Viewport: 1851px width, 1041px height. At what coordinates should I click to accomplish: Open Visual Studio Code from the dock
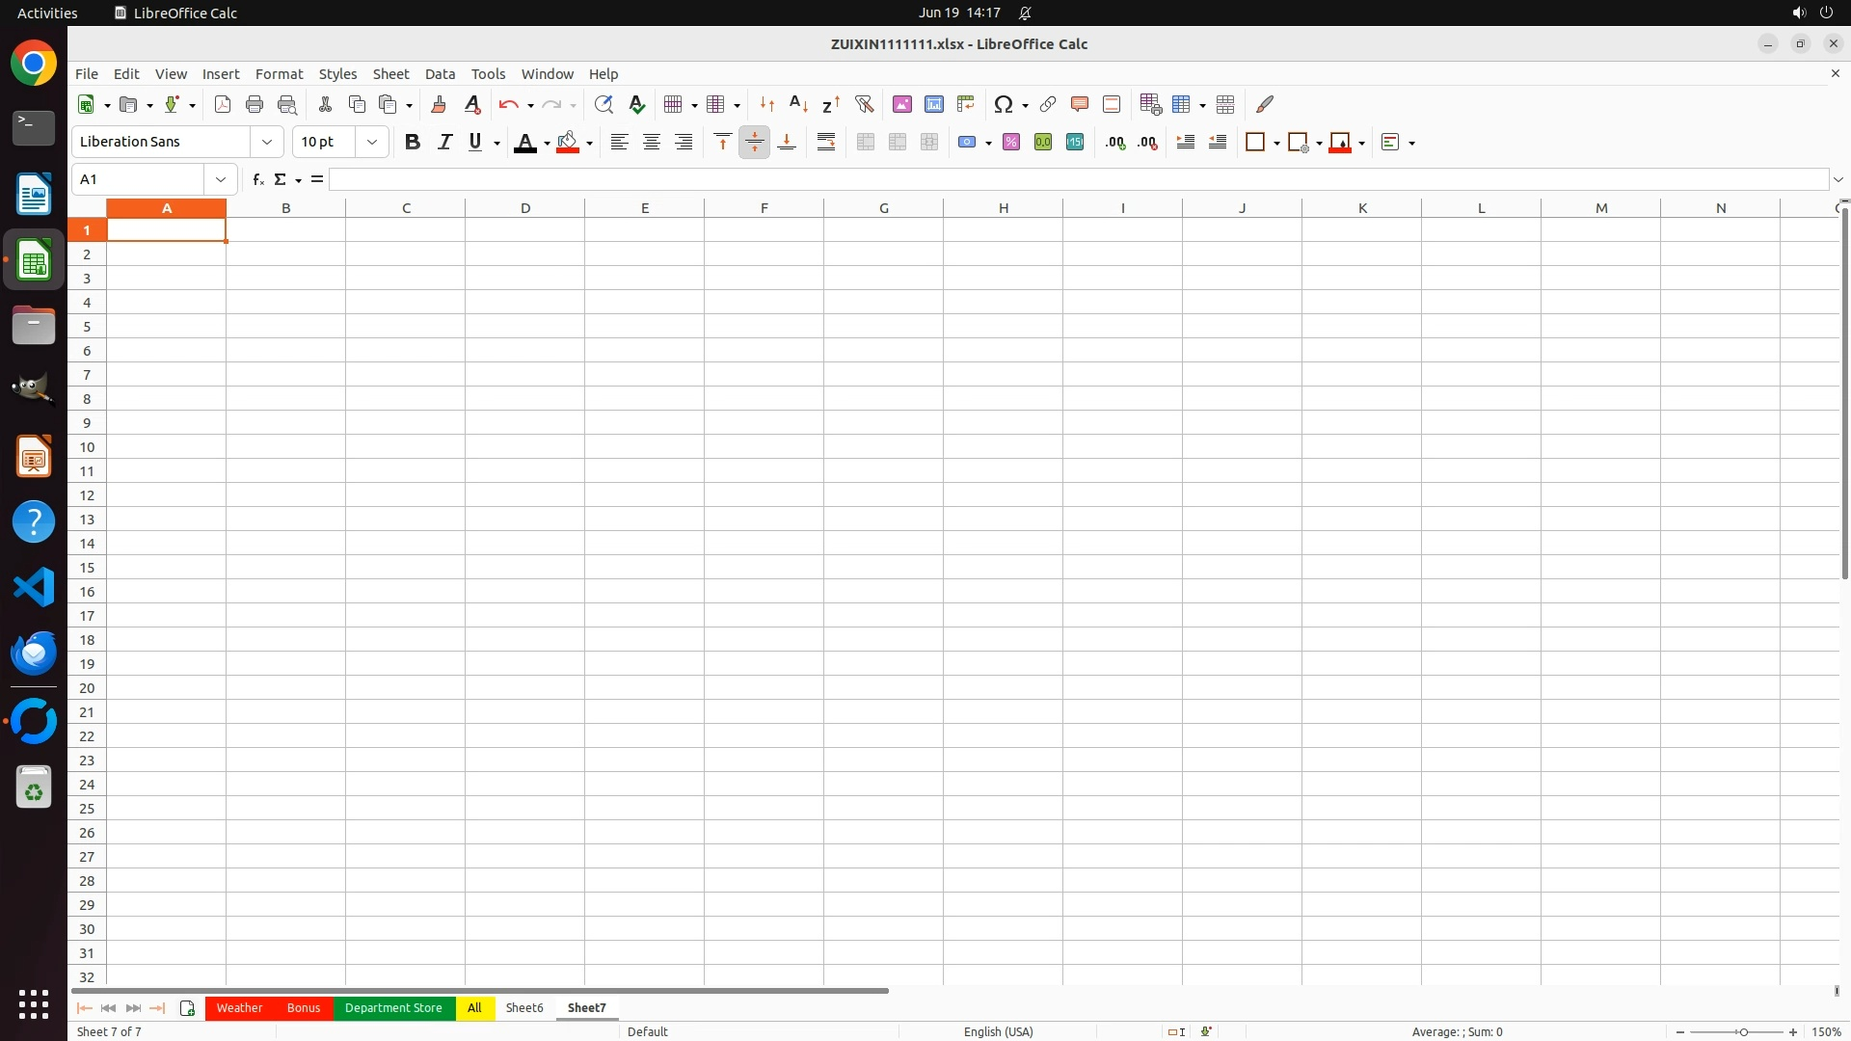click(34, 587)
